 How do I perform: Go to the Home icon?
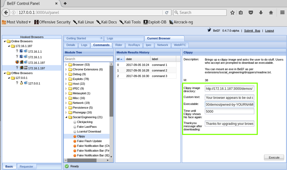pyautogui.click(x=271, y=12)
